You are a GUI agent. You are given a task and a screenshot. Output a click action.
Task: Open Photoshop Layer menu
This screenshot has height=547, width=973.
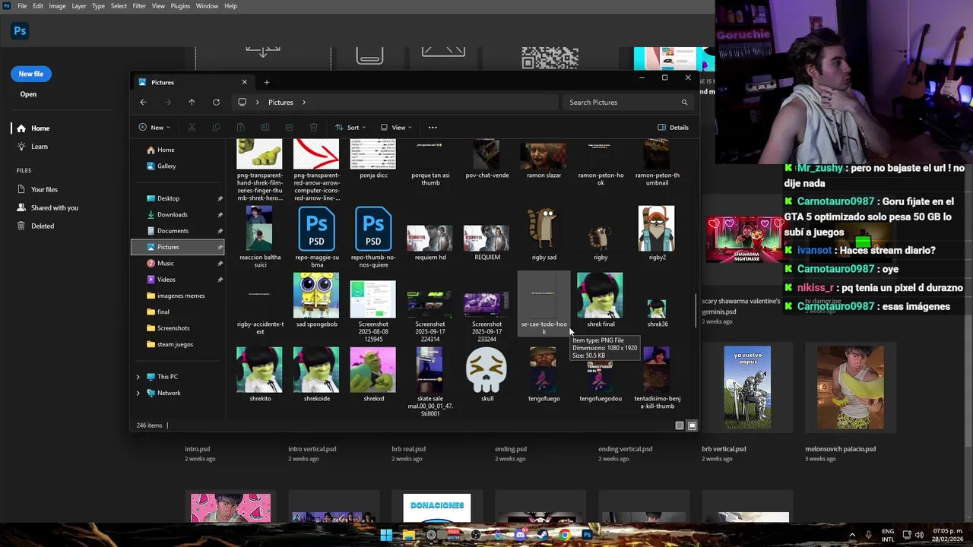point(79,6)
